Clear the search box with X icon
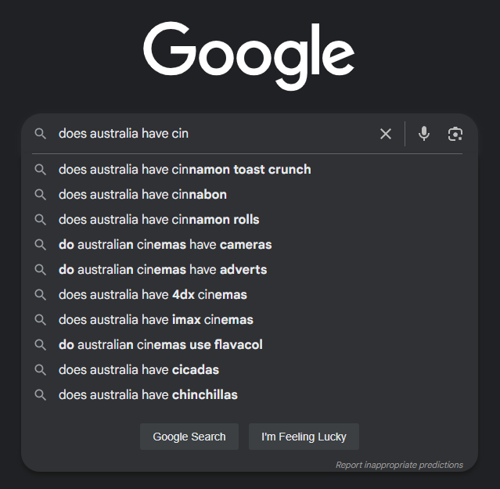Image resolution: width=500 pixels, height=489 pixels. point(386,134)
